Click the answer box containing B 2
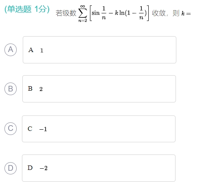This screenshot has width=219, height=187. (99, 89)
